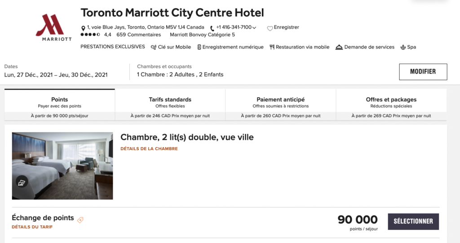Click the Clé sur Mobile key icon
The height and width of the screenshot is (243, 460).
coord(154,47)
